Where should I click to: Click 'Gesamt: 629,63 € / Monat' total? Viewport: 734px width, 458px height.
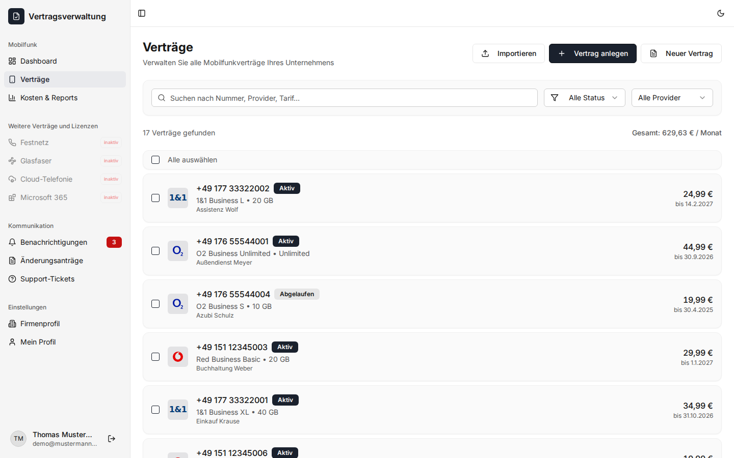(677, 133)
